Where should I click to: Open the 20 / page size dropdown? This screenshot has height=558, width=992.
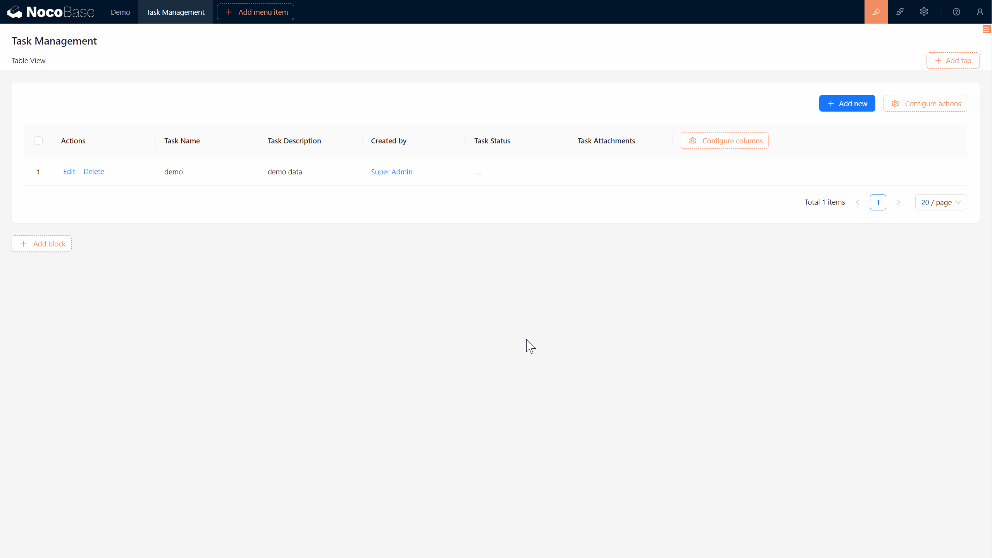click(x=940, y=202)
